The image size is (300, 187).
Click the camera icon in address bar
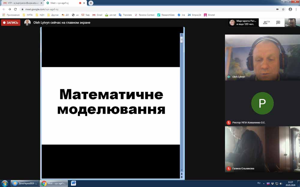[277, 9]
